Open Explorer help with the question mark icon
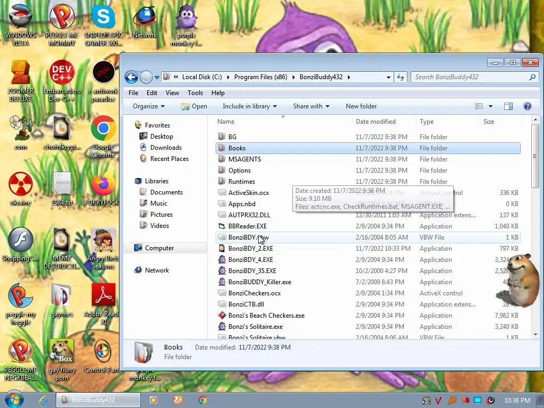 [527, 106]
